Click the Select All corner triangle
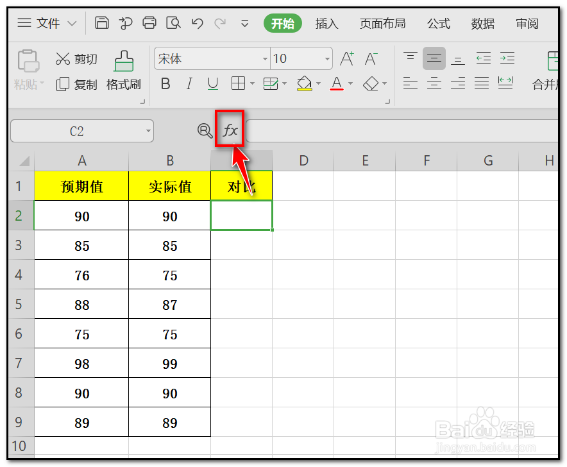This screenshot has height=467, width=567. click(x=24, y=161)
